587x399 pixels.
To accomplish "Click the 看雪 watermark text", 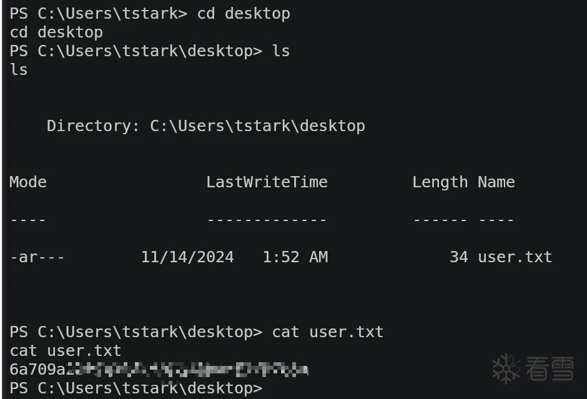I will pyautogui.click(x=550, y=368).
